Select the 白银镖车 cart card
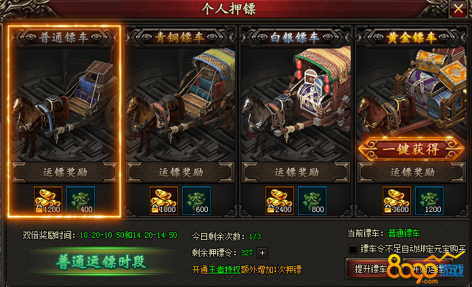Viewport: 472px width, 287px height. tap(296, 122)
